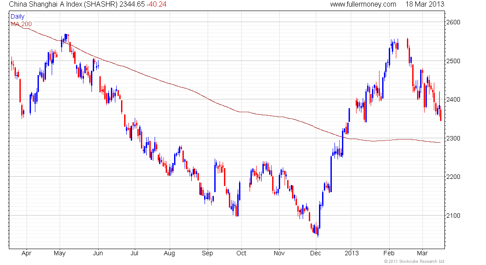Open the www.fullermoney.com link
Image resolution: width=486 pixels, height=265 pixels.
point(363,4)
